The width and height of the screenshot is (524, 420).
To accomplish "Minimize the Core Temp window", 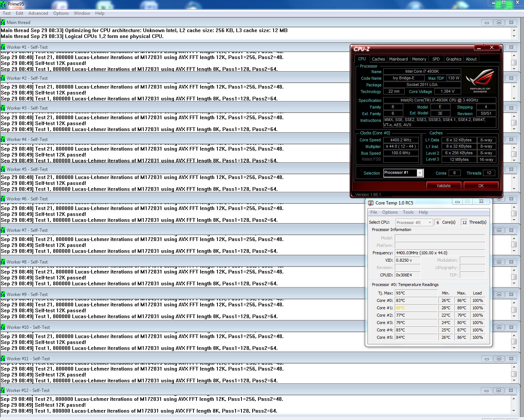I will [457, 202].
